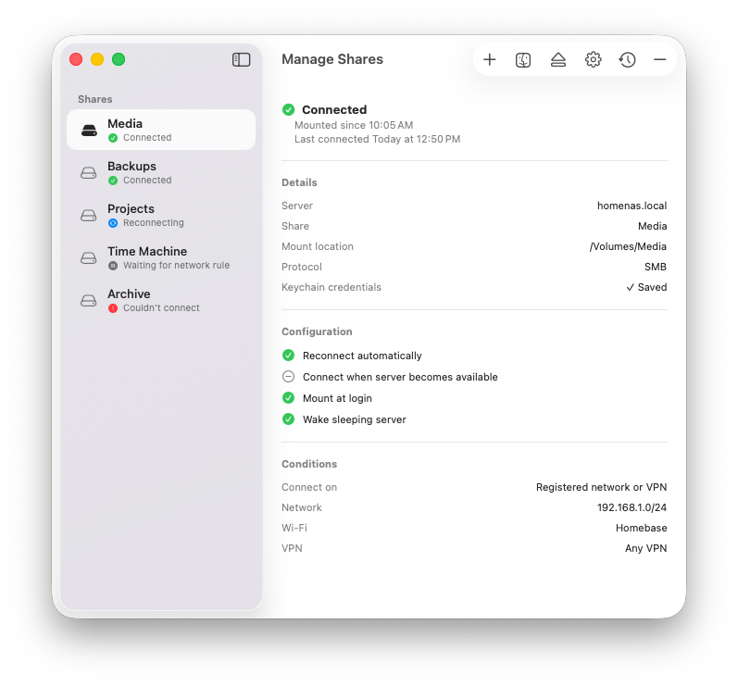Click the network value 192.168.1.0/24
The width and height of the screenshot is (738, 687).
[x=632, y=507]
